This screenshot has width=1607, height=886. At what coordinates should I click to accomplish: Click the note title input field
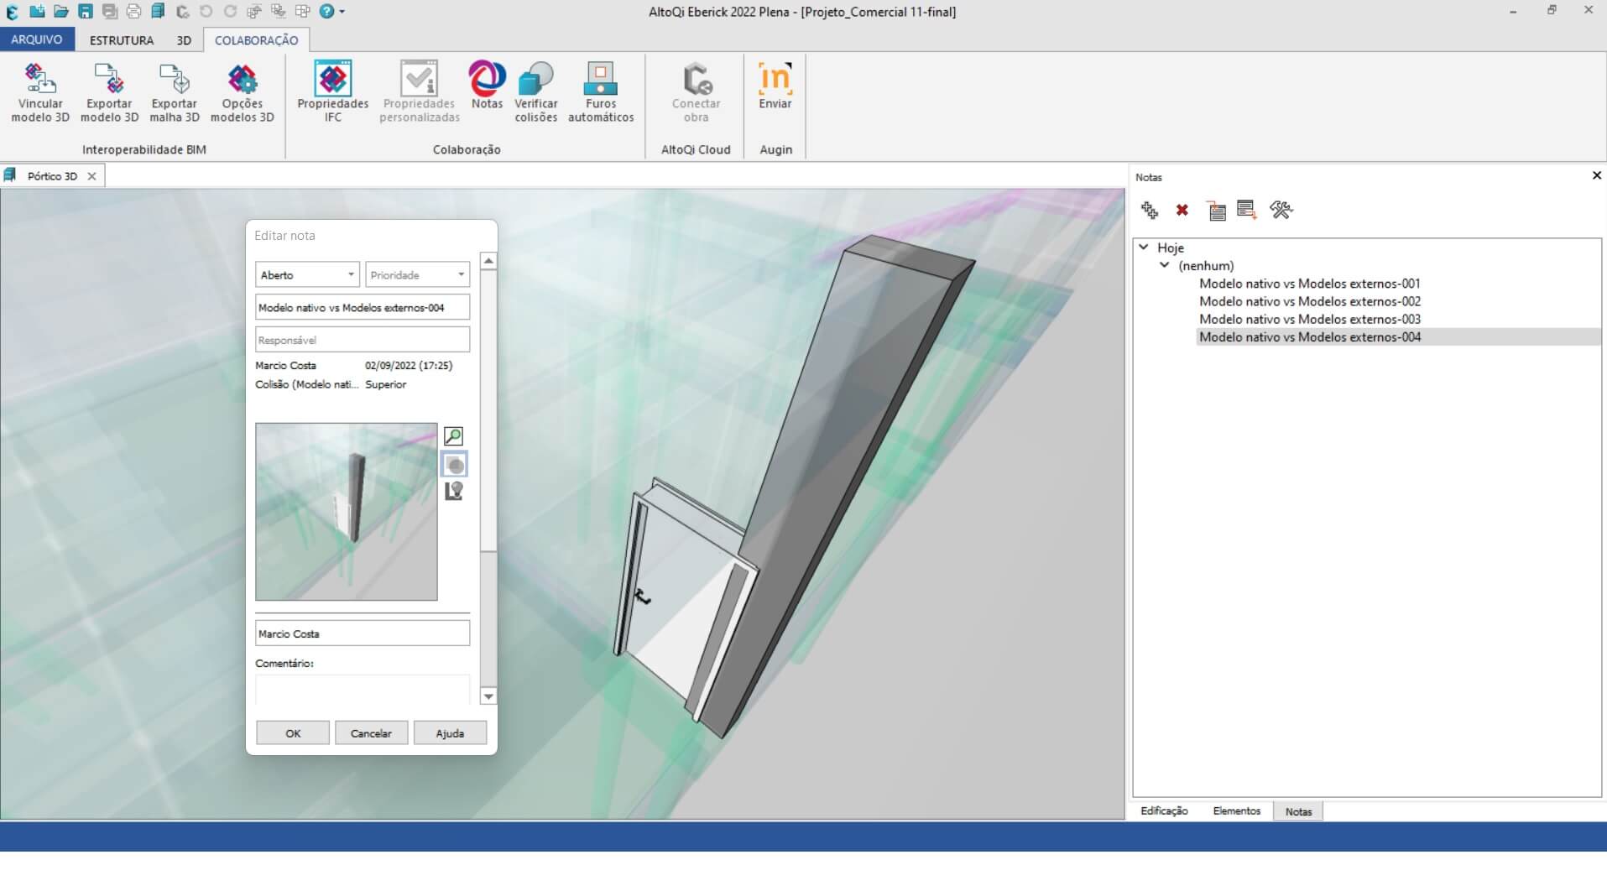(363, 307)
